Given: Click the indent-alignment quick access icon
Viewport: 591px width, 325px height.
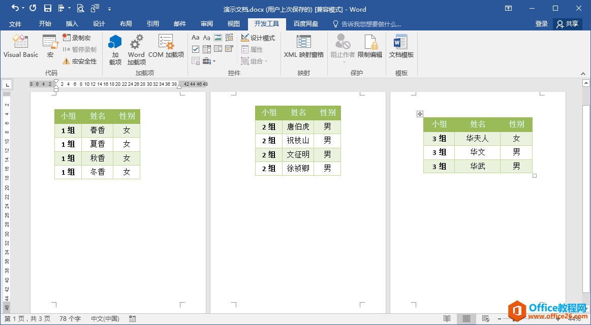Looking at the screenshot, I should [61, 8].
